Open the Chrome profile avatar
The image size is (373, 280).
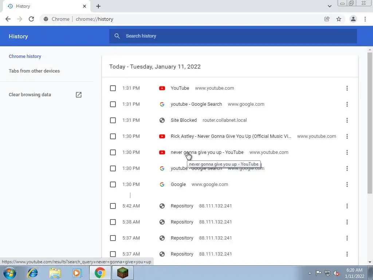tap(353, 19)
